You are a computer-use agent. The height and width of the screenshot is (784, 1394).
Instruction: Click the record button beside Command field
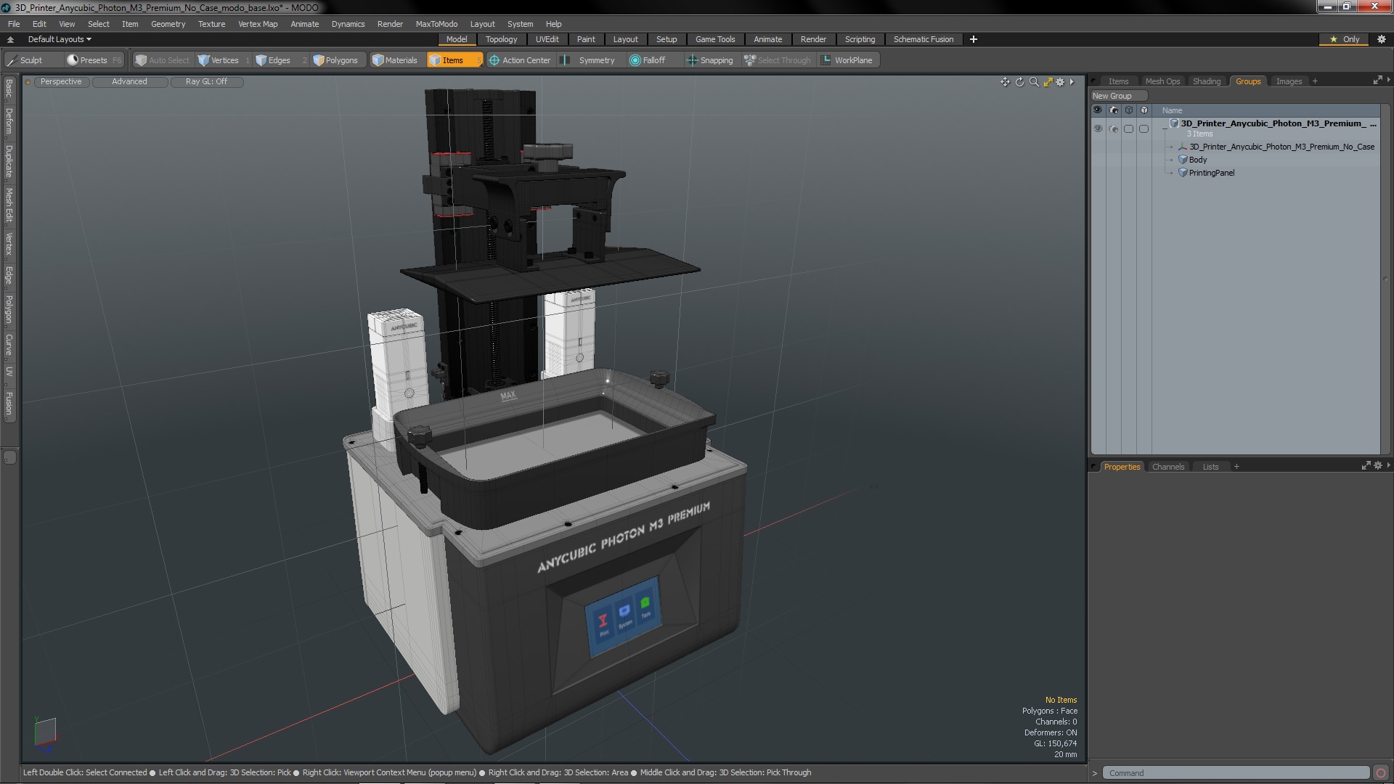[x=1381, y=773]
